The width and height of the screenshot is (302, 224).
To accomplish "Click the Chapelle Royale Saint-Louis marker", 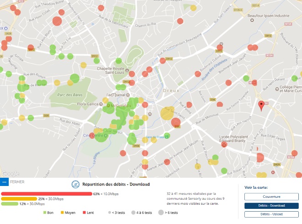I will point(109,64).
